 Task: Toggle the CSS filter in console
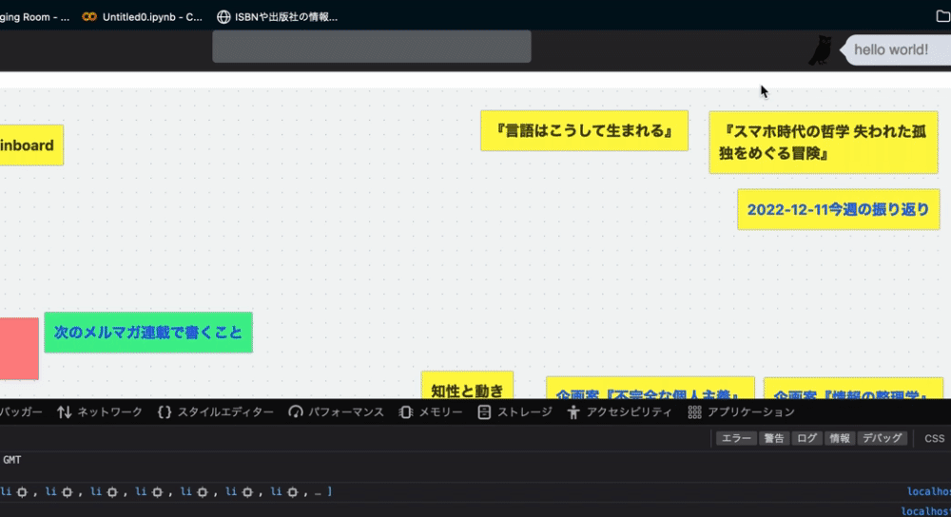coord(934,438)
